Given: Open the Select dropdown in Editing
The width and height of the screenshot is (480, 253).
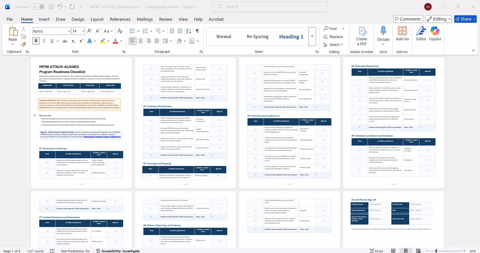Looking at the screenshot, I should point(333,44).
